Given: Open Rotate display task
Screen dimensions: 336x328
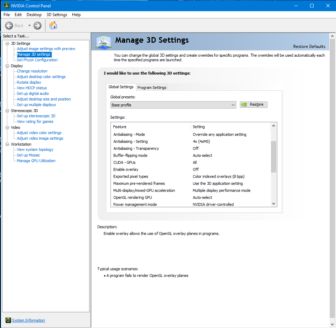Looking at the screenshot, I should (29, 82).
